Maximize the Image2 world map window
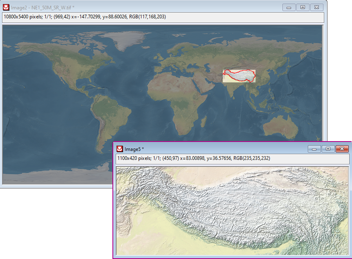The height and width of the screenshot is (259, 352). [303, 7]
